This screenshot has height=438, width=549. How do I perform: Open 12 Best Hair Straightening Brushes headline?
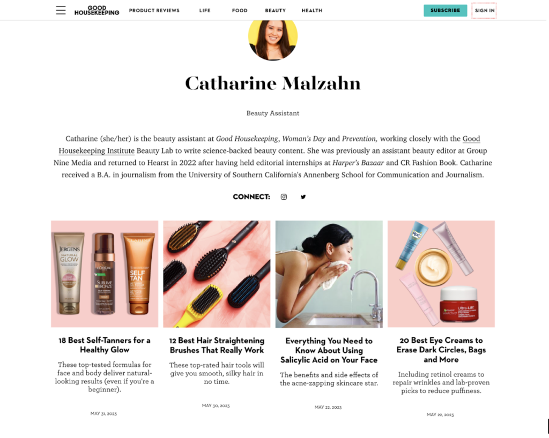(217, 345)
